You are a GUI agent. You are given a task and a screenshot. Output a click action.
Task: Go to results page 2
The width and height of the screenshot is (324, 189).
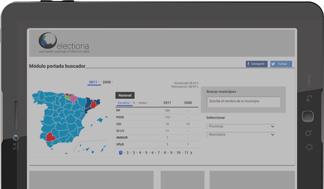[128, 153]
